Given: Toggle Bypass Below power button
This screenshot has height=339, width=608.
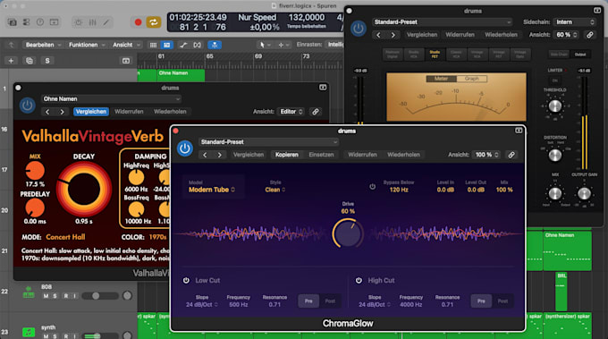Looking at the screenshot, I should click(372, 187).
